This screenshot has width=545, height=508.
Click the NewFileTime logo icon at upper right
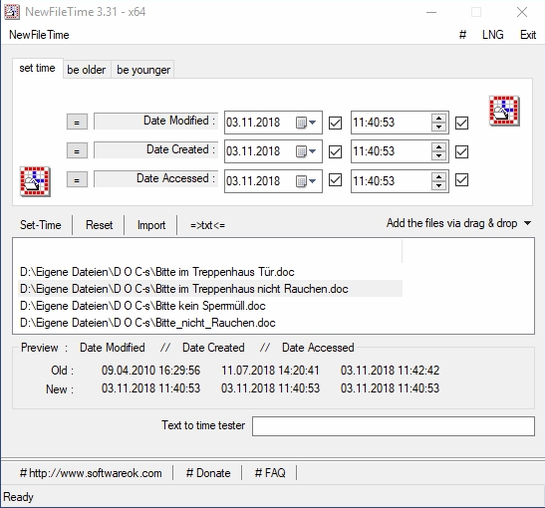click(504, 111)
